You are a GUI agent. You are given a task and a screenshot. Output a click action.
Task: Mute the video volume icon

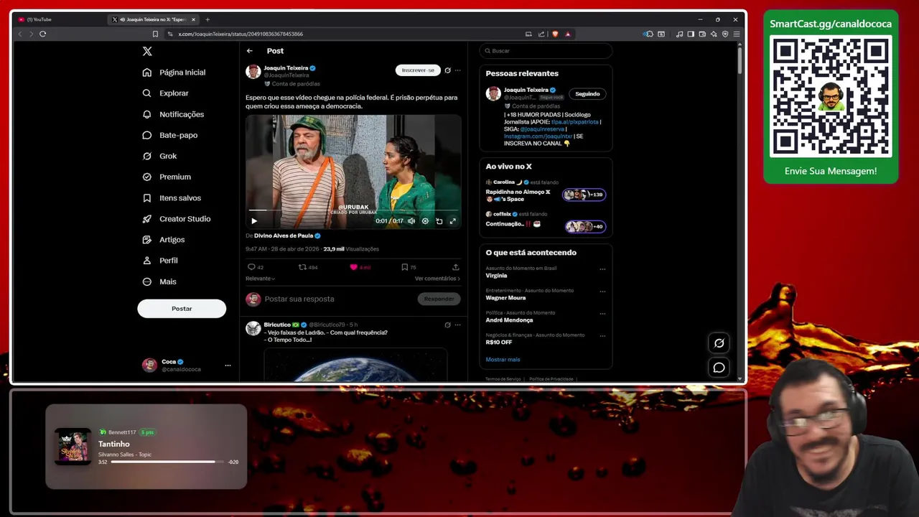tap(411, 221)
